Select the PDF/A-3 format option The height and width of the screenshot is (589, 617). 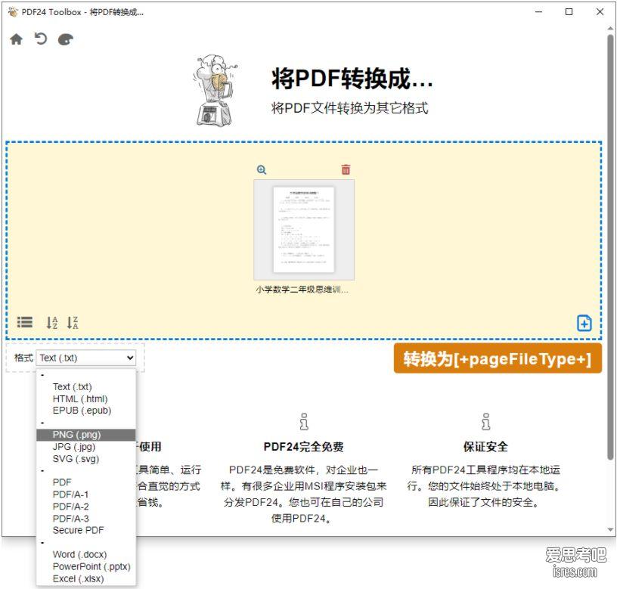point(85,519)
